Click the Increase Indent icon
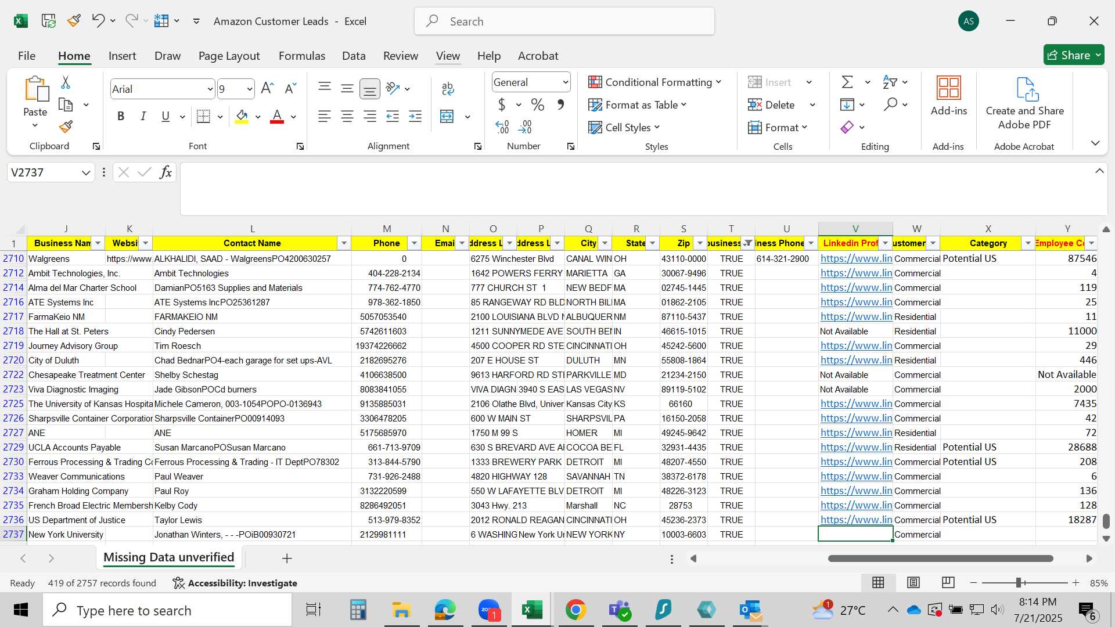Viewport: 1115px width, 627px height. click(x=415, y=117)
